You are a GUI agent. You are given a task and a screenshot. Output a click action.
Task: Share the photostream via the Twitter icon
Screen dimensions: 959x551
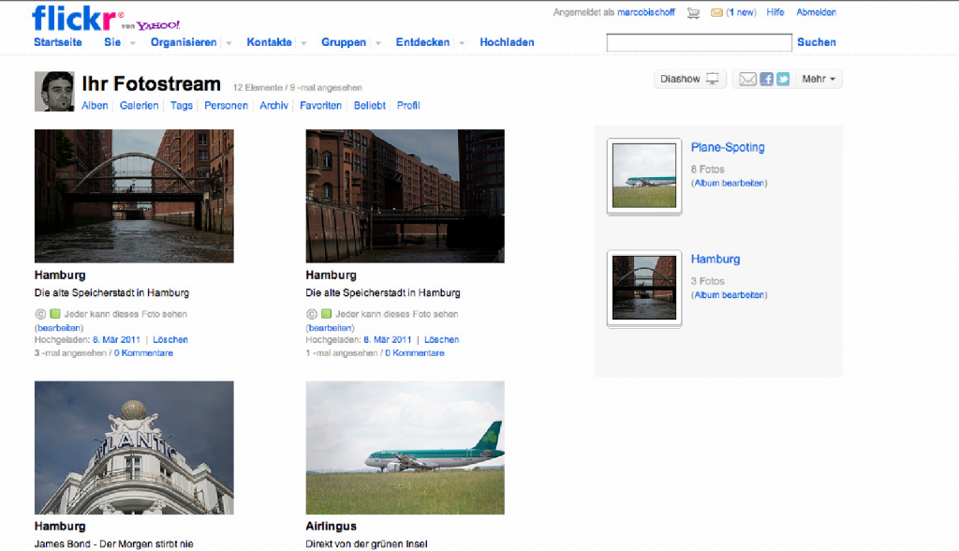(x=783, y=80)
